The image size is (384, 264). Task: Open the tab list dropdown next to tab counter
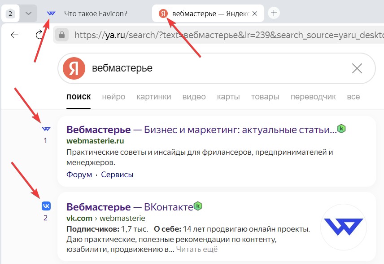click(27, 13)
